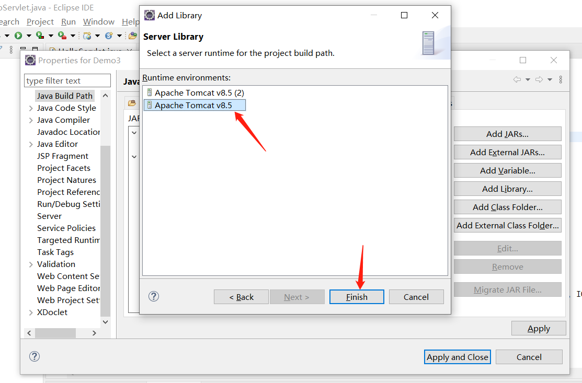The image size is (582, 383).
Task: Select Run/Debug Settings in the tree
Action: (x=69, y=204)
